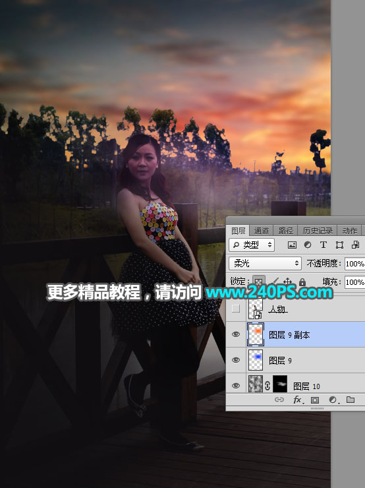Switch to the 图层 tab

point(239,231)
